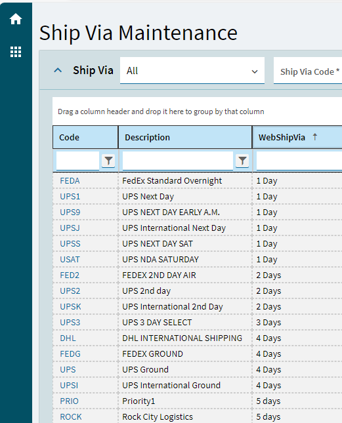Viewport: 342px width, 423px height.
Task: Click the group-by drop area text
Action: (x=161, y=111)
